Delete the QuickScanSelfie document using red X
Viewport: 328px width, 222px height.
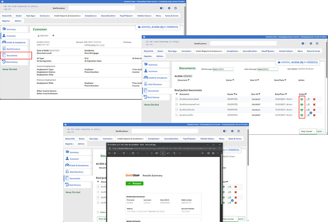314,115
